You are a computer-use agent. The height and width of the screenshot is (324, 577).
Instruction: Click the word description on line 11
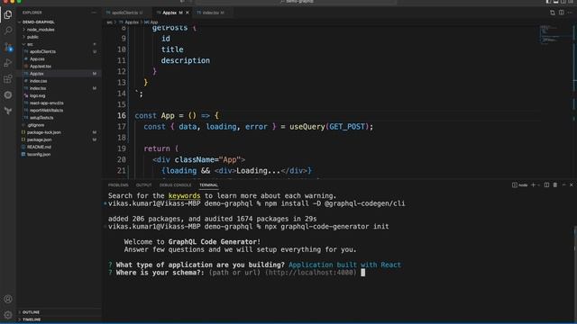[185, 60]
